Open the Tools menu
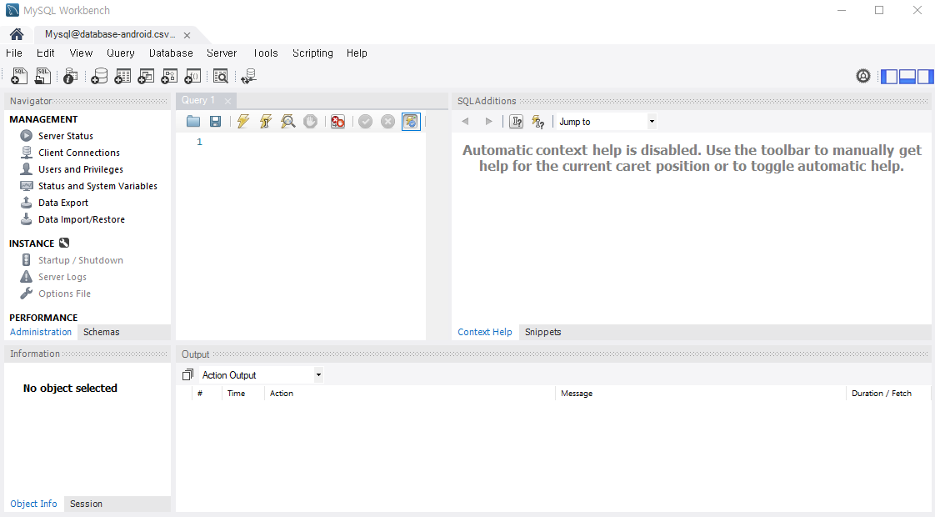 pos(265,53)
